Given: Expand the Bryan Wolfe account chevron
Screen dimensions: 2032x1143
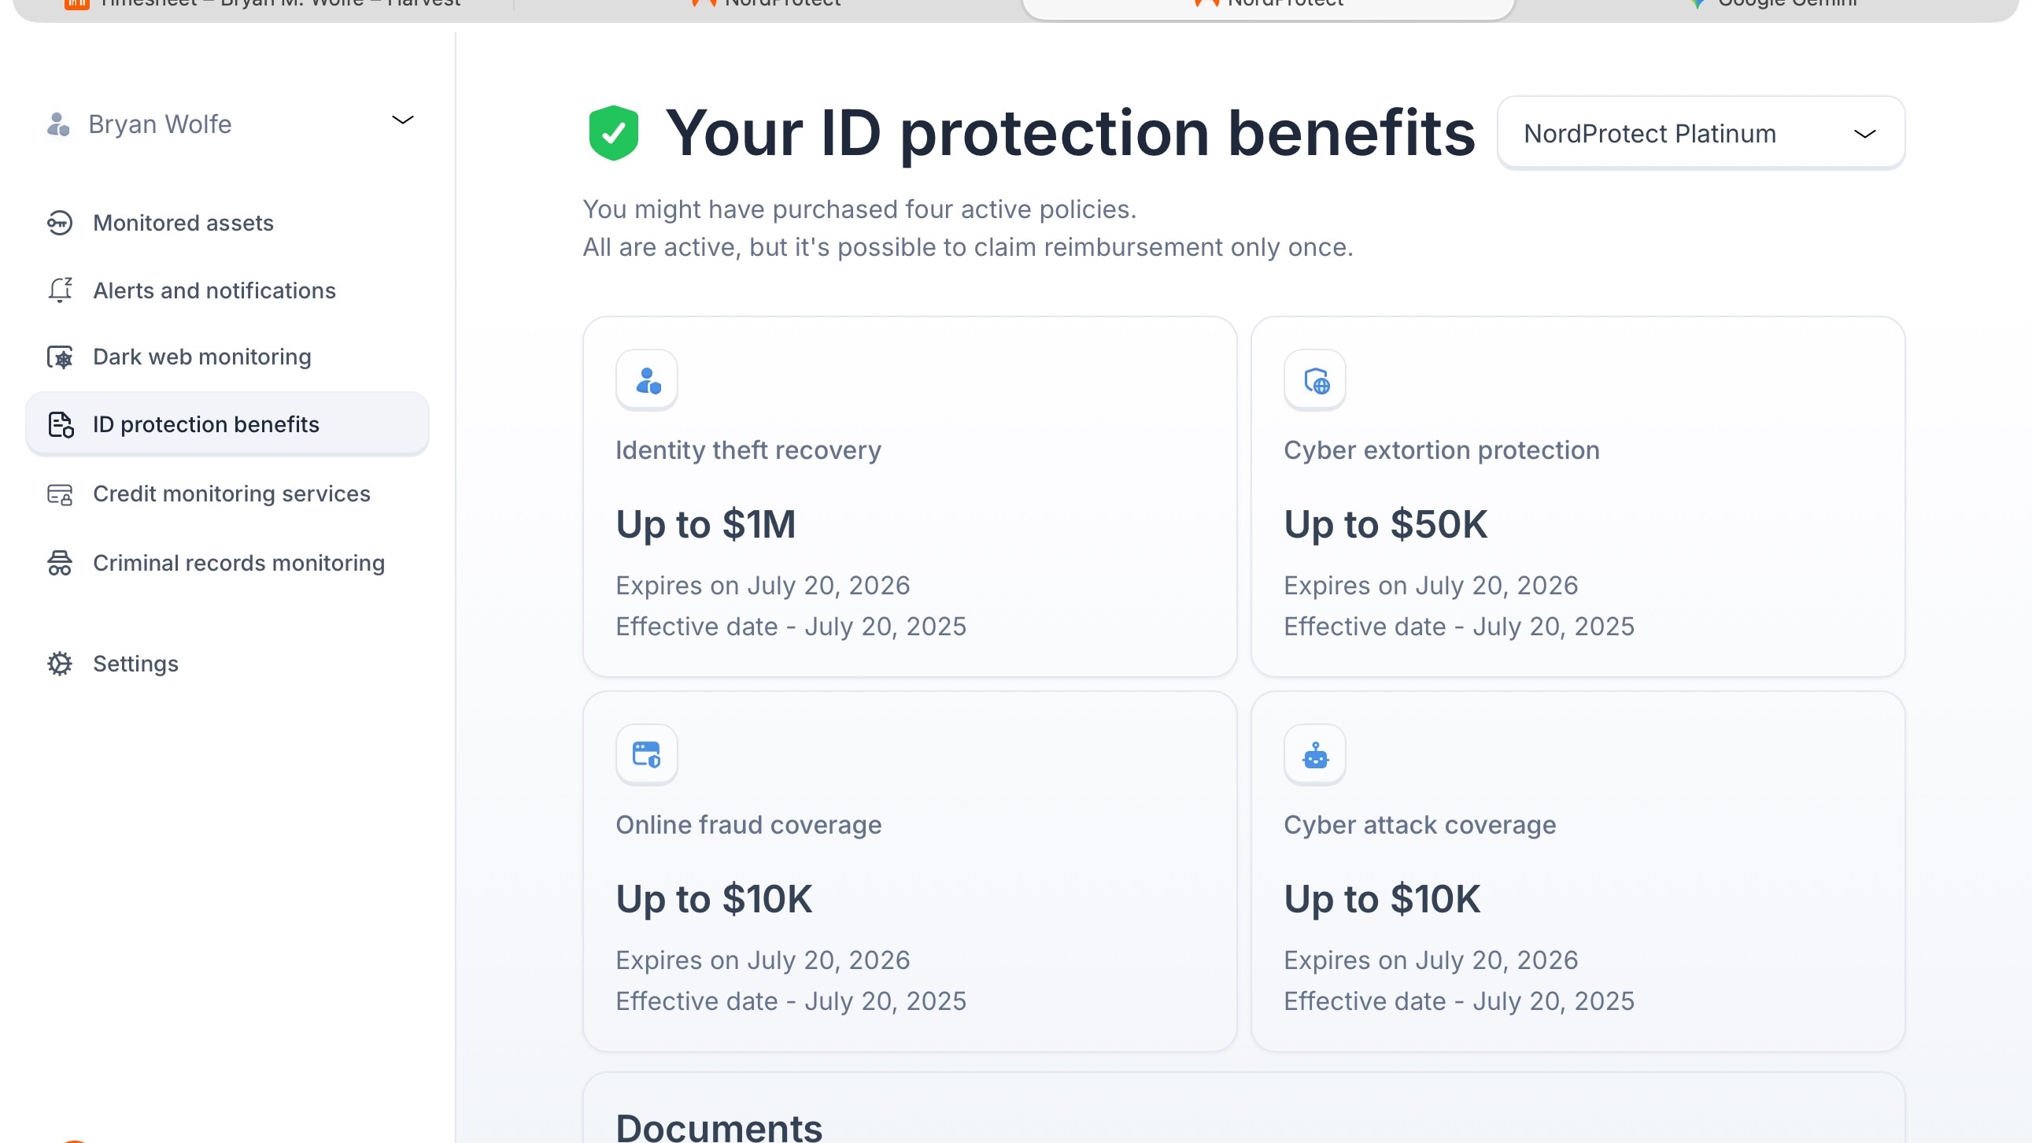Looking at the screenshot, I should [403, 120].
